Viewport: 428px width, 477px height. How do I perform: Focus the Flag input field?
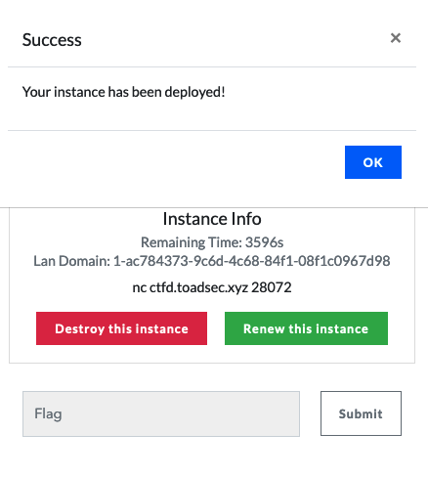(x=161, y=413)
